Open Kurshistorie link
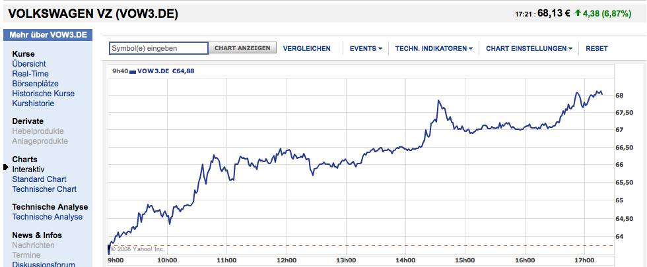The image size is (647, 267). [x=33, y=104]
